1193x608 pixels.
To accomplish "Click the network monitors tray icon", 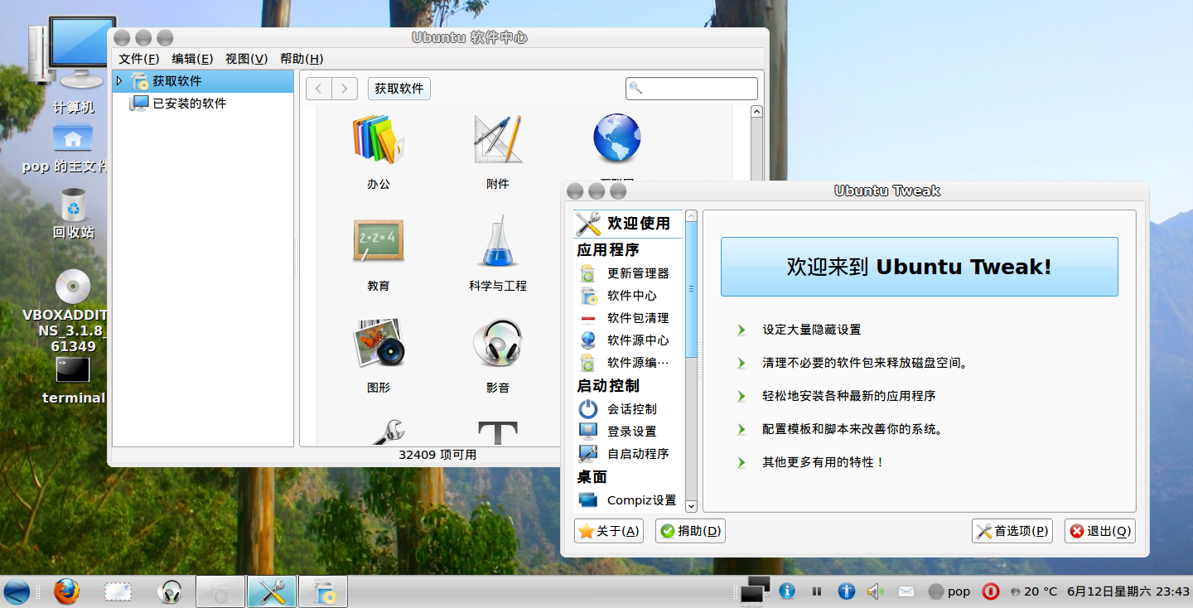I will [756, 590].
